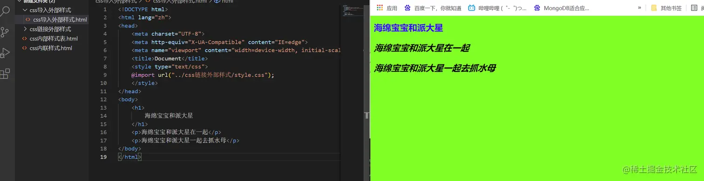Screen dimensions: 704x181
Task: Click the paragraph 海绵宝宝和派大星一起去抓水母 in browser page
Action: tap(435, 68)
